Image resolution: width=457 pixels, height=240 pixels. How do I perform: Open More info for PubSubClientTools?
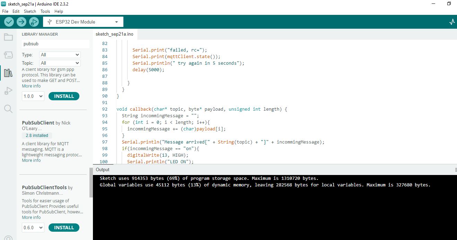point(31,217)
